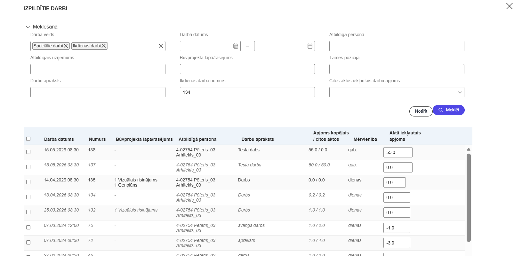Click Ikdienas darba numurs field containing 134
The width and height of the screenshot is (514, 256).
247,92
